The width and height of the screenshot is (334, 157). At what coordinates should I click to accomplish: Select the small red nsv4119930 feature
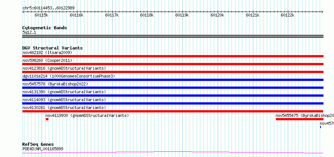47,119
